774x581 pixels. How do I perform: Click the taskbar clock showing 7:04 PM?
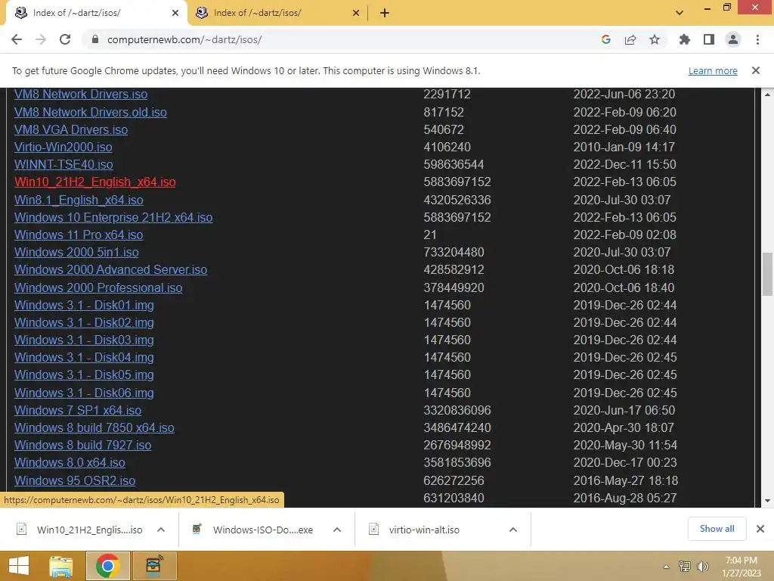[x=741, y=561]
